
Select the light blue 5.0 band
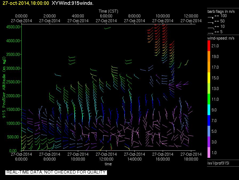pyautogui.click(x=209, y=131)
